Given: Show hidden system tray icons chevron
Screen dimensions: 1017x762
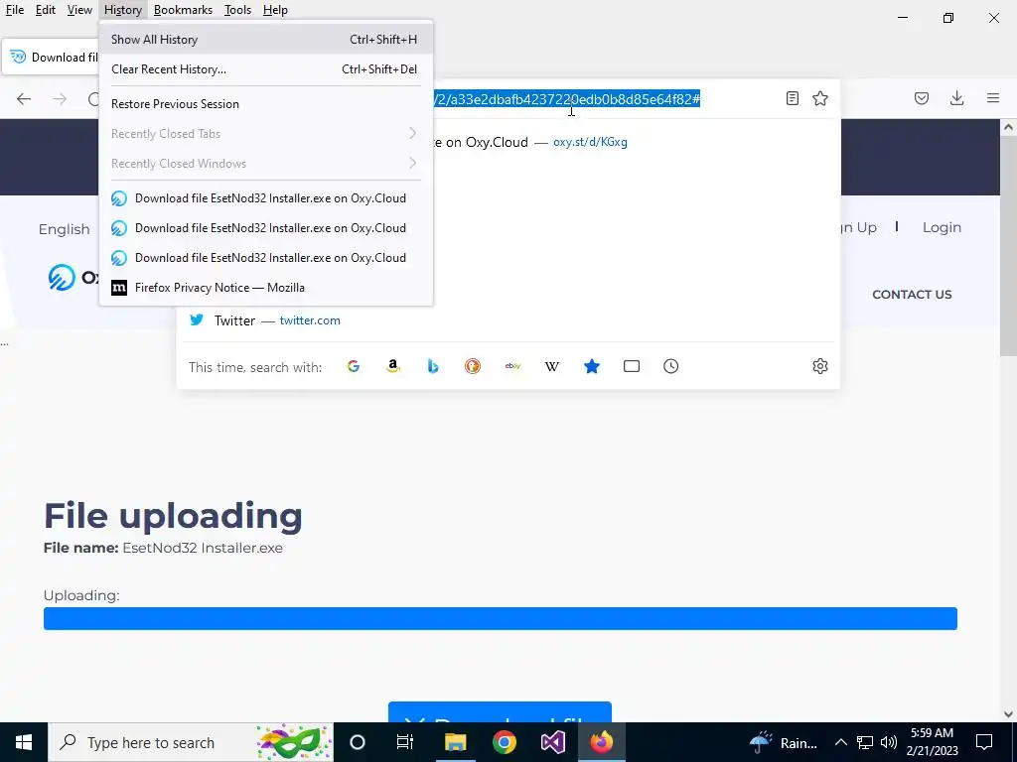Looking at the screenshot, I should click(840, 742).
